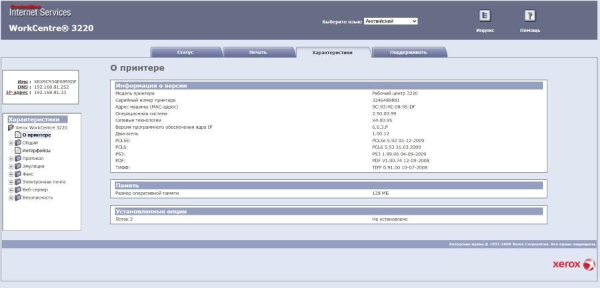
Task: Open the Общий tree item label
Action: (30, 143)
